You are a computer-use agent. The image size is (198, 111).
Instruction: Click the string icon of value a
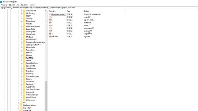(x=50, y=17)
